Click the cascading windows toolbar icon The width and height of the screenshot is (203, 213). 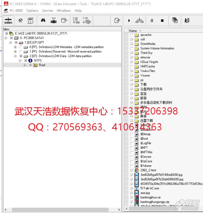(x=175, y=21)
